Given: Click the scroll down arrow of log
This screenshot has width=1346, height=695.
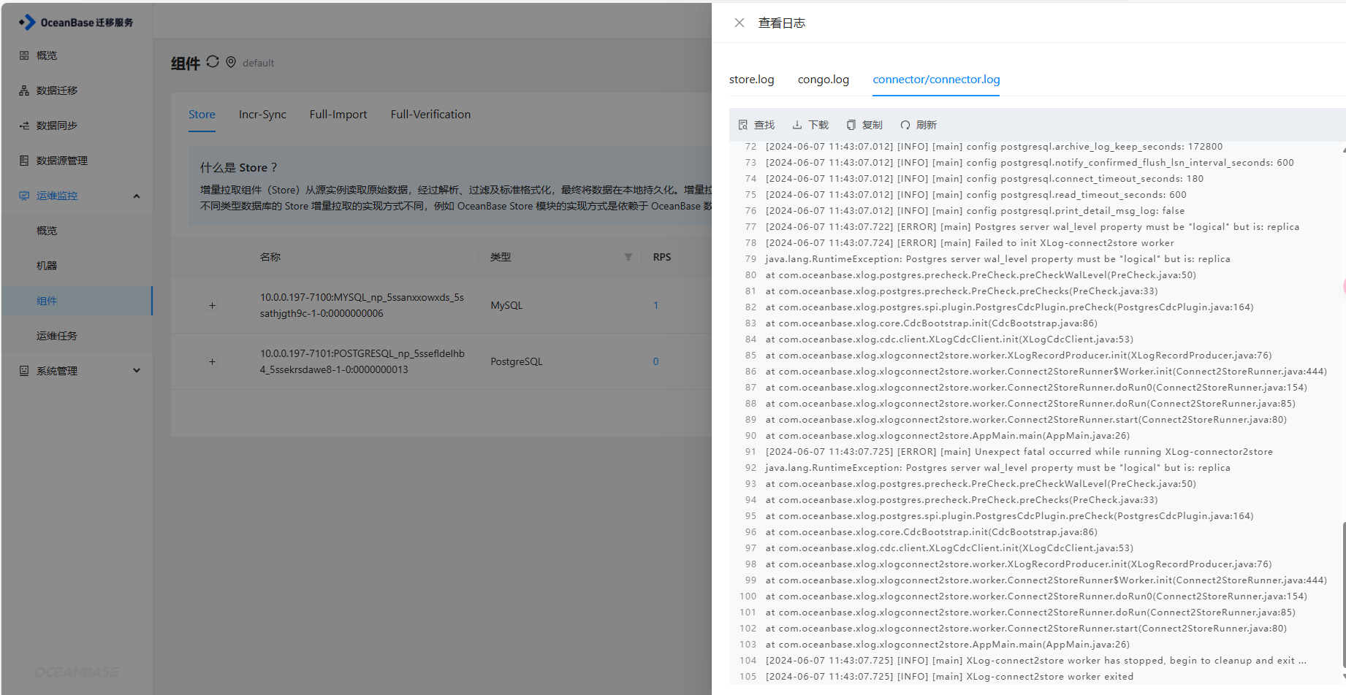Looking at the screenshot, I should pyautogui.click(x=1343, y=675).
